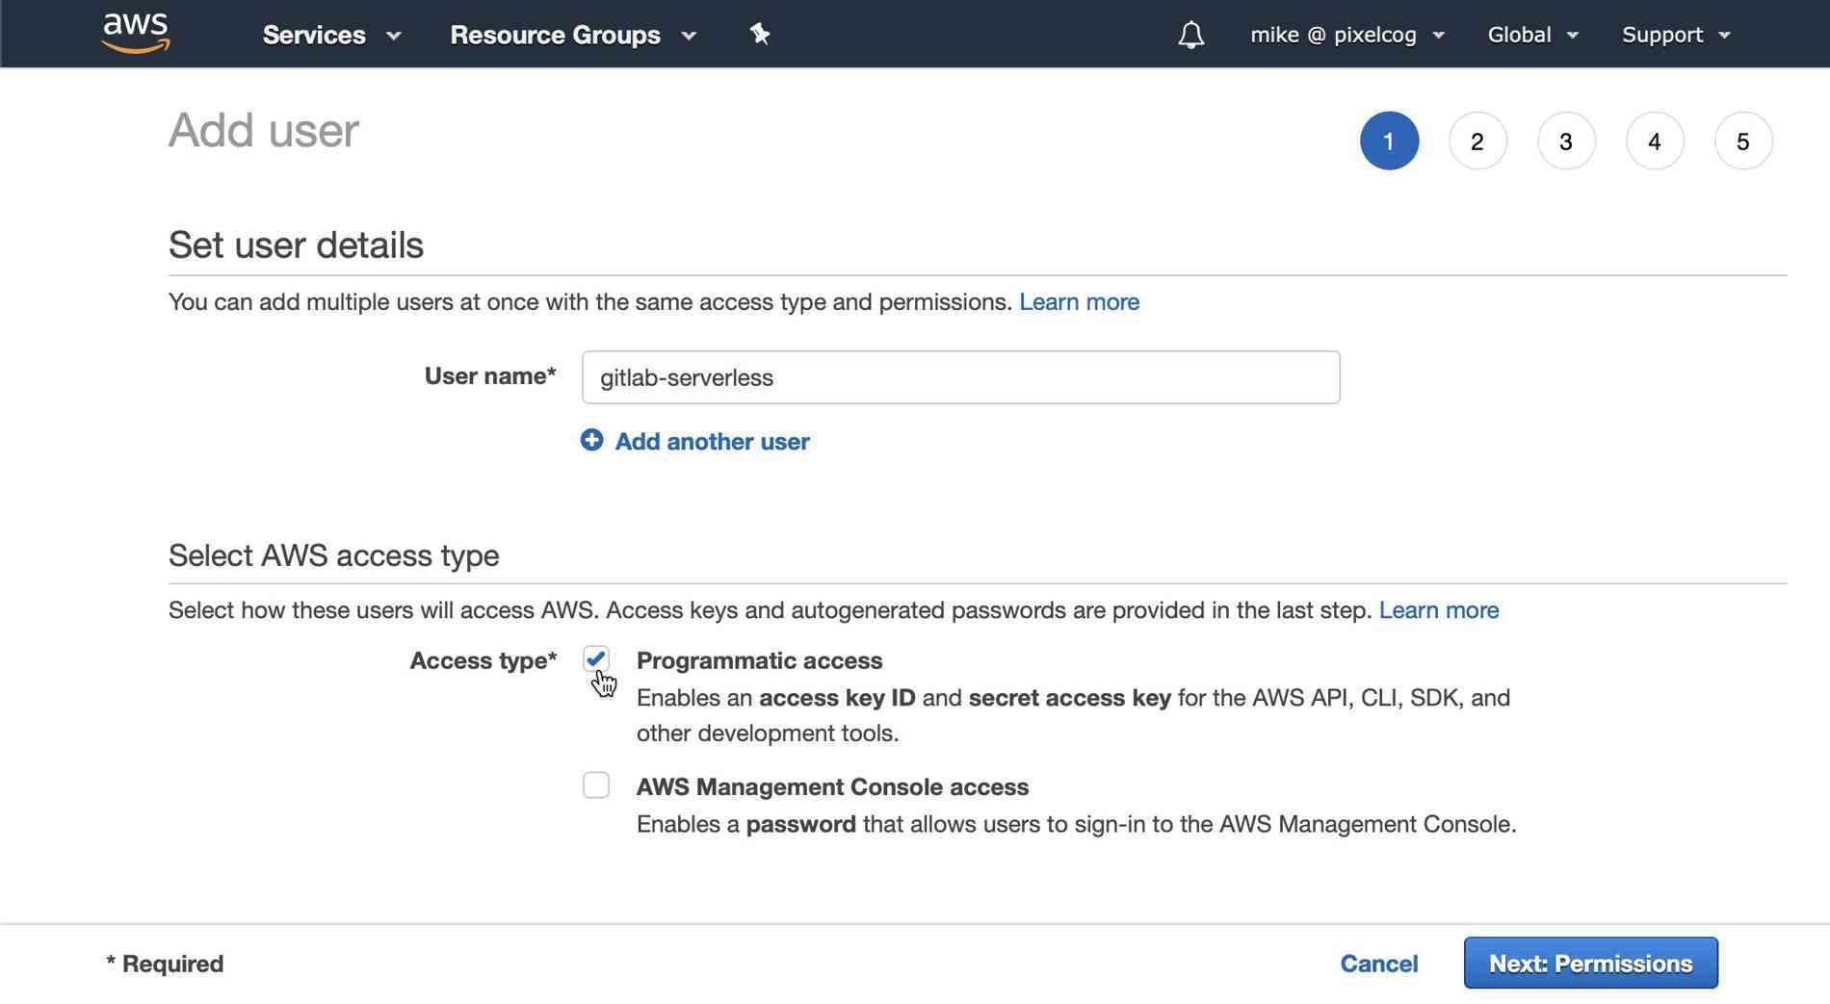
Task: Click the plus icon for Add another user
Action: (591, 440)
